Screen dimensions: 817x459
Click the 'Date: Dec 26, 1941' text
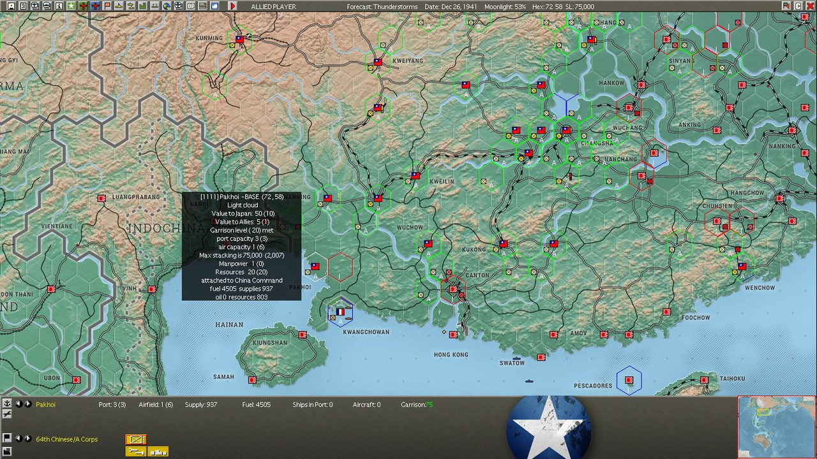[451, 7]
